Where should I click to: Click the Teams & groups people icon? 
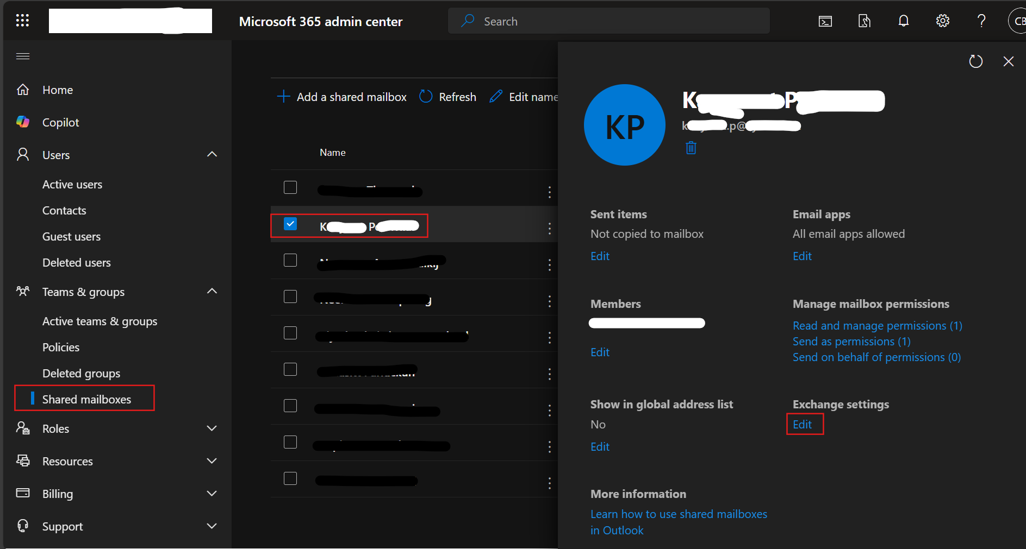[23, 292]
